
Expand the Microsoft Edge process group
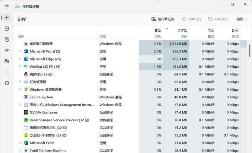point(20,59)
